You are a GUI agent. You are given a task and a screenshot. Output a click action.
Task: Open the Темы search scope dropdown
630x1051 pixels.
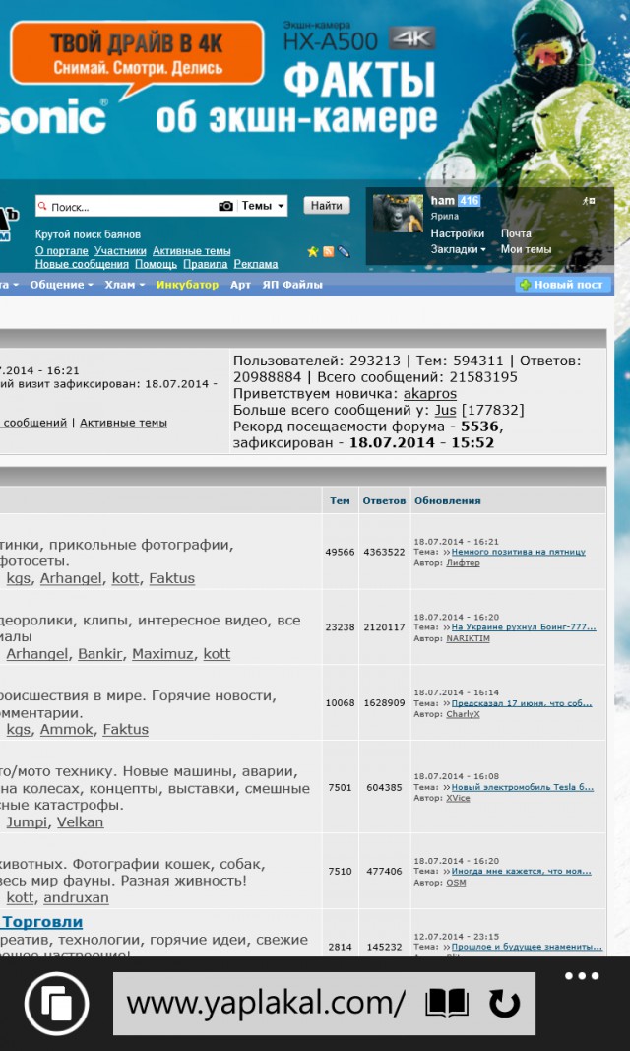(263, 206)
